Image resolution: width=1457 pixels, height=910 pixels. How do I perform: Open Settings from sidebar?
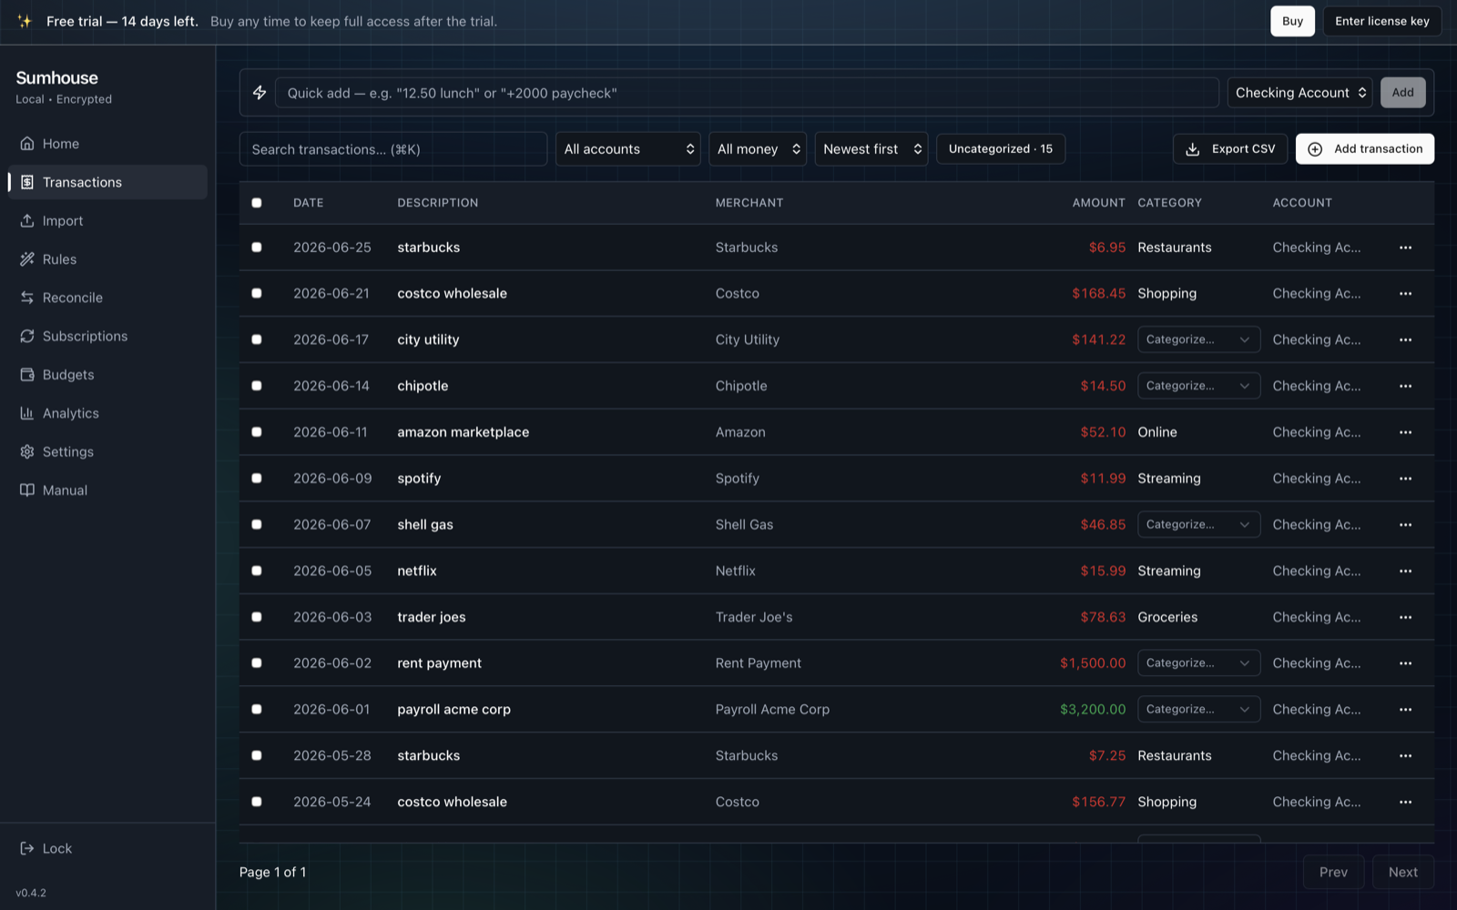(x=107, y=452)
